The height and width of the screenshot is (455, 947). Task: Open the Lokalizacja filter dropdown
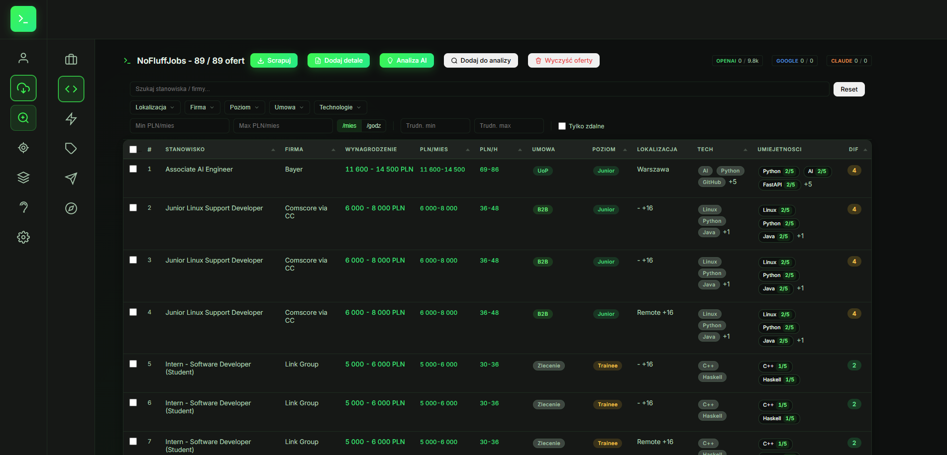(x=155, y=107)
